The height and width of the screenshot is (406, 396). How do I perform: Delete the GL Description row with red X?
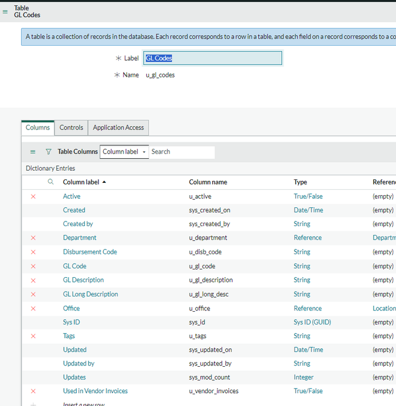point(33,281)
